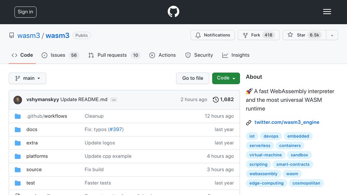Select the devops topic tag
The height and width of the screenshot is (195, 347).
coord(271,136)
